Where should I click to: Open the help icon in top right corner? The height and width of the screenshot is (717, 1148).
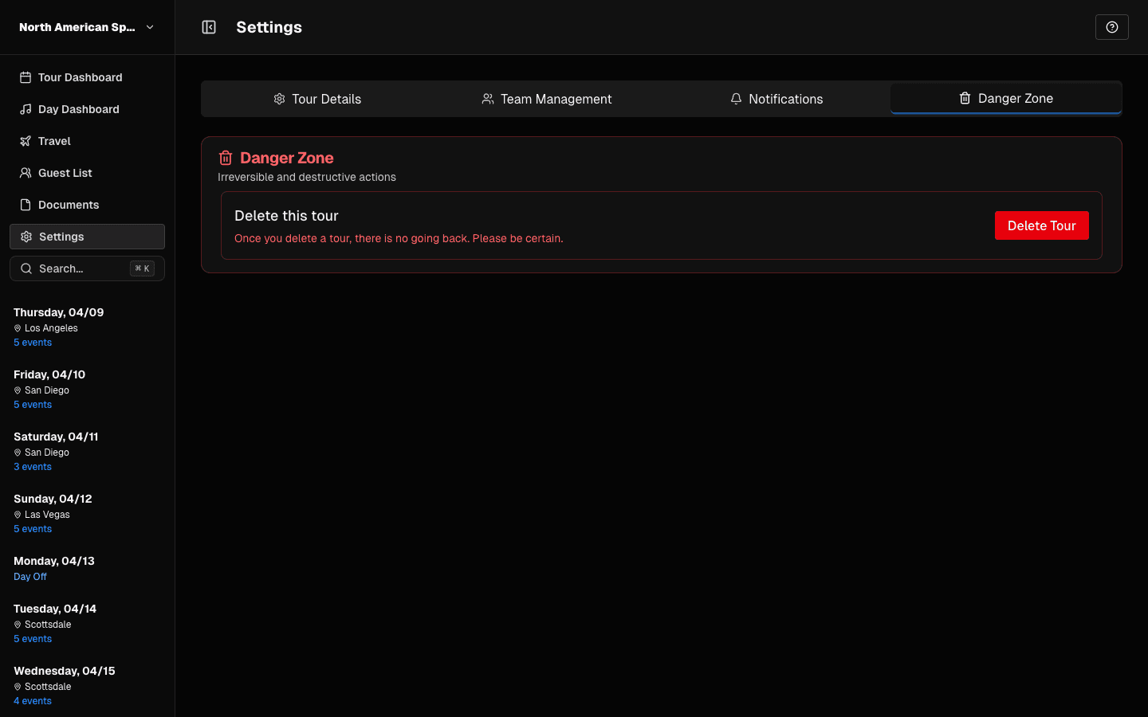pyautogui.click(x=1112, y=26)
